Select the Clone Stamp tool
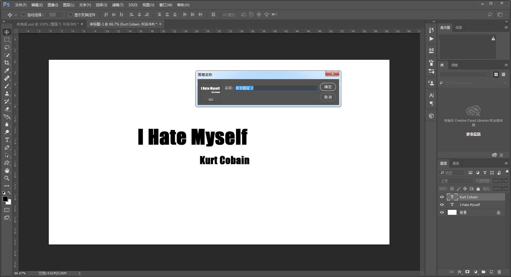This screenshot has width=511, height=277. 7,94
